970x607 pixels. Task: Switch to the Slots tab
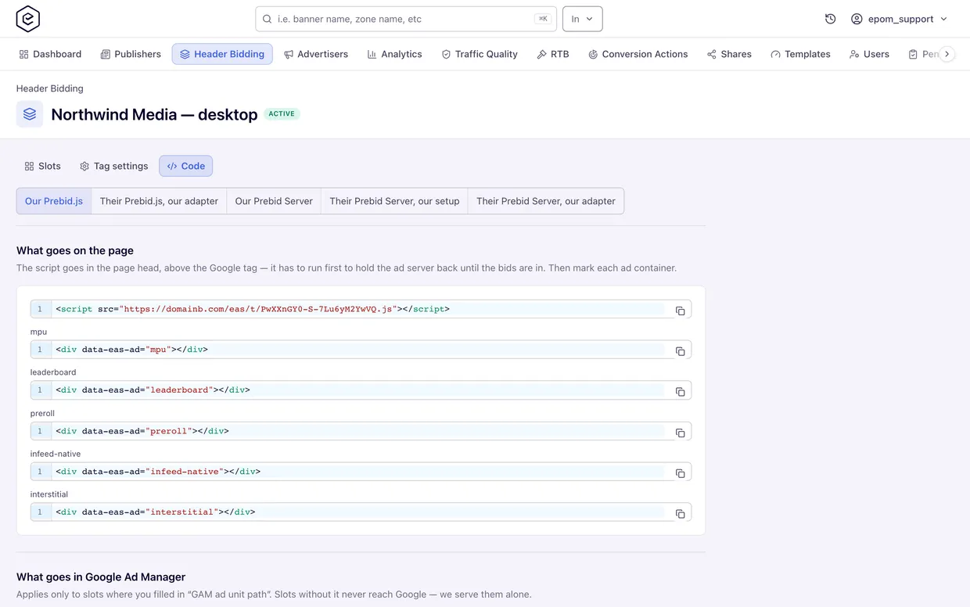click(x=42, y=166)
